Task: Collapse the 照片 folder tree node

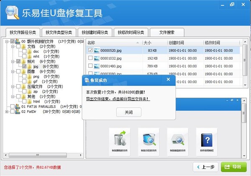Action: 13,62
